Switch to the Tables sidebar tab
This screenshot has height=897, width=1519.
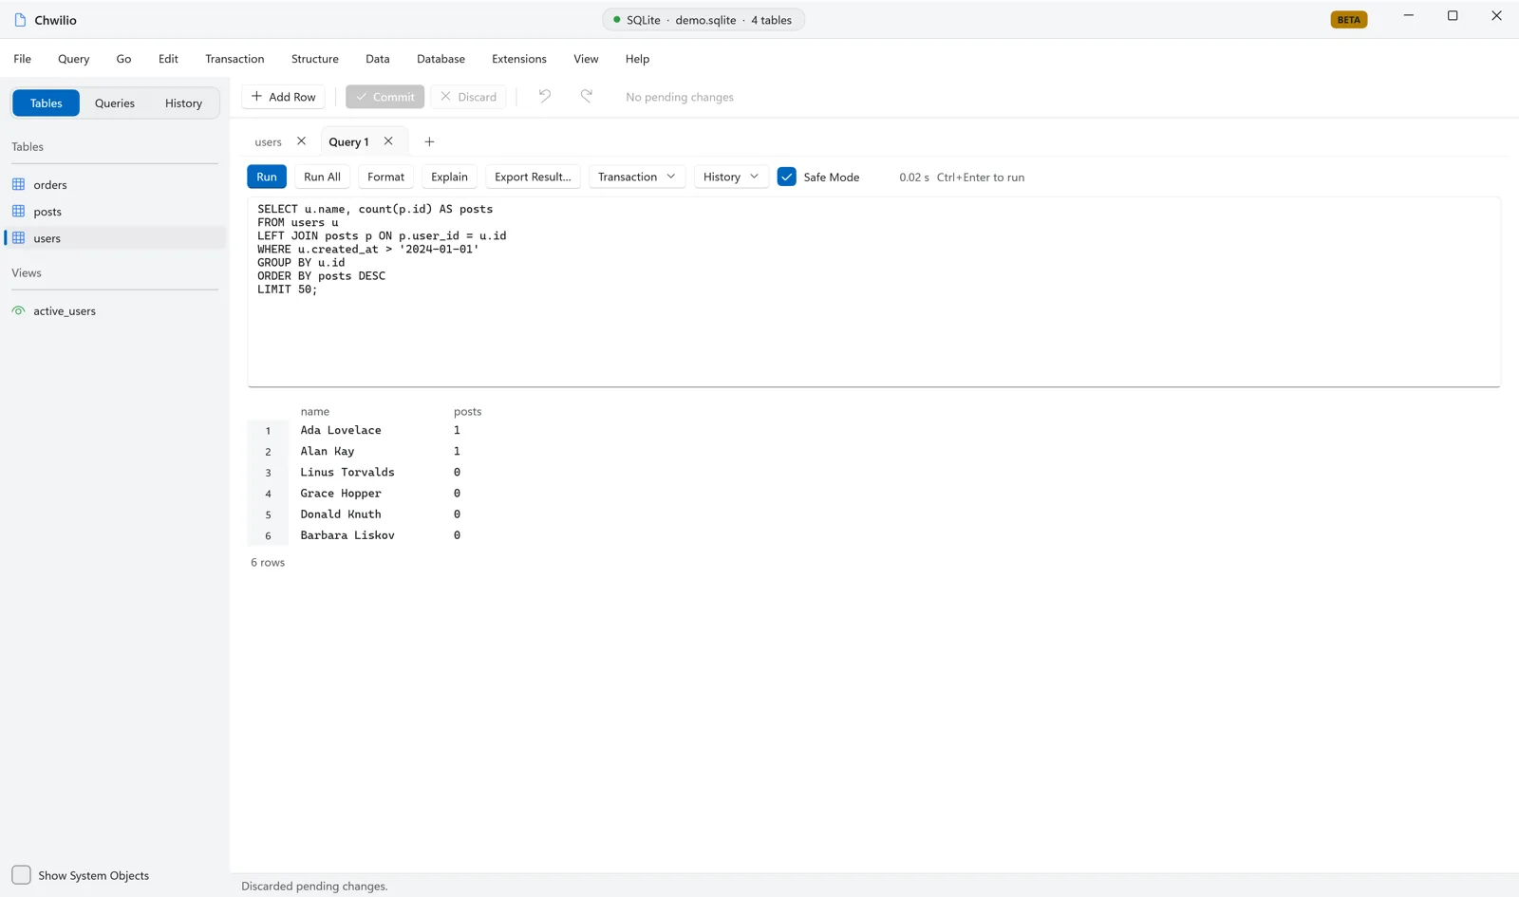pyautogui.click(x=46, y=103)
